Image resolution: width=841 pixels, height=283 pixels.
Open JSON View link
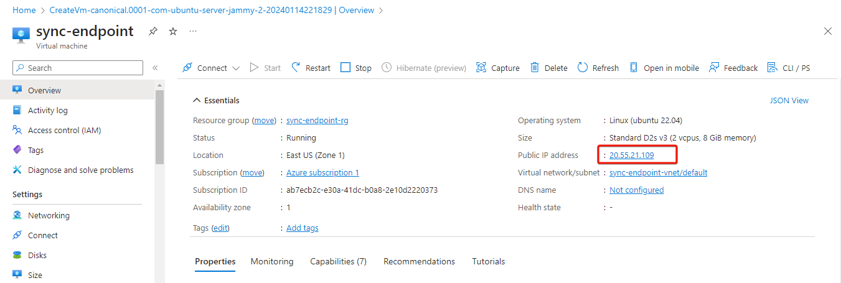[x=789, y=100]
